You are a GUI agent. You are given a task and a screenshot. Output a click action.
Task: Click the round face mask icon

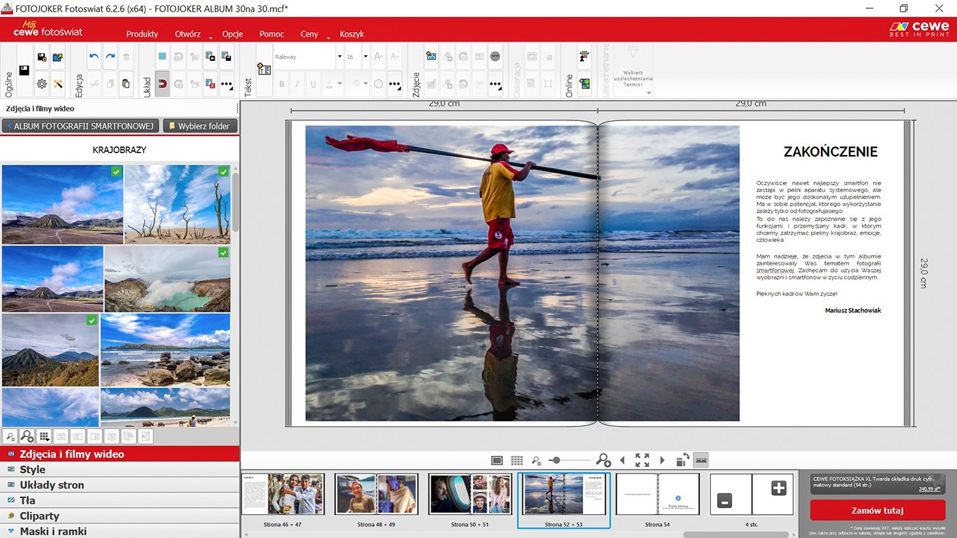496,57
